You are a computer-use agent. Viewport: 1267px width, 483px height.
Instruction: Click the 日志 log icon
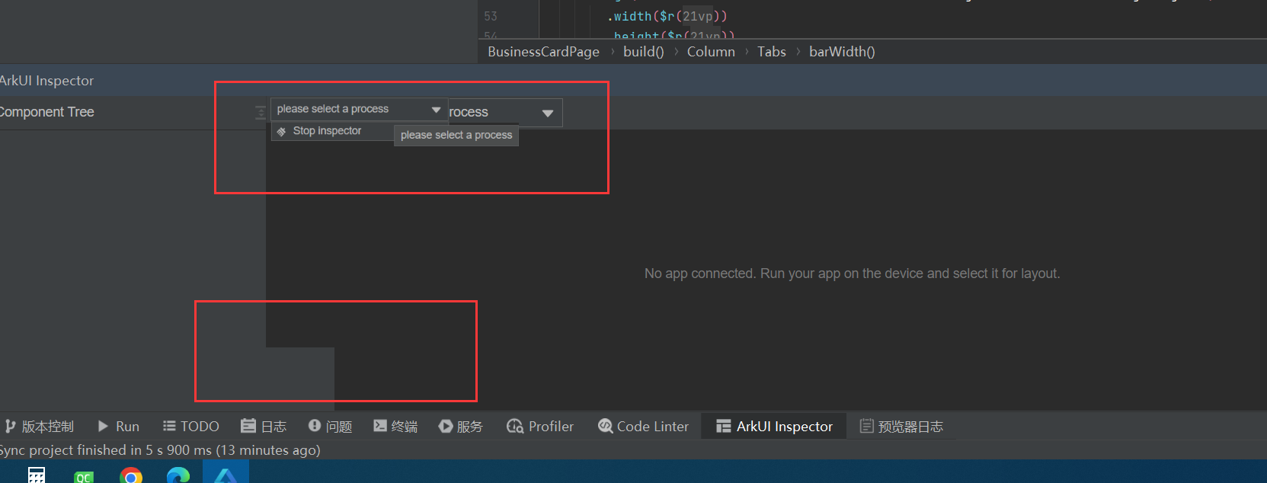pos(248,426)
